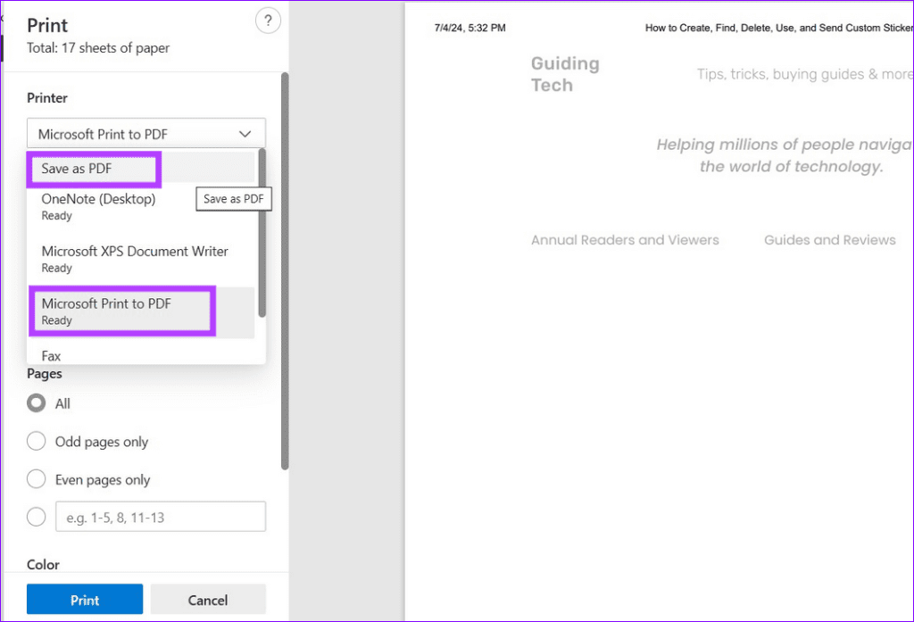914x622 pixels.
Task: Click the printer list dropdown scrollbar
Action: [262, 232]
